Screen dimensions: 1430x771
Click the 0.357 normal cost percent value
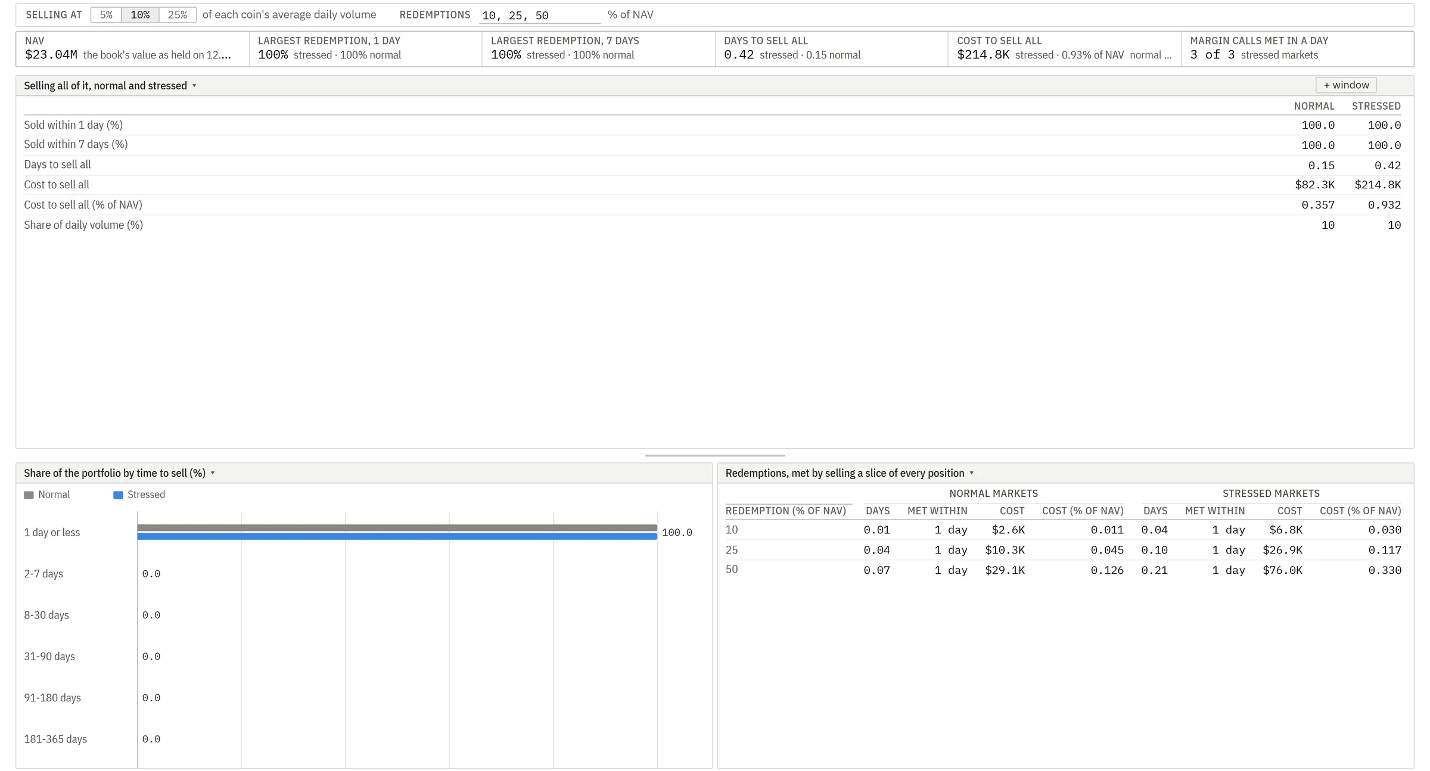(x=1318, y=206)
